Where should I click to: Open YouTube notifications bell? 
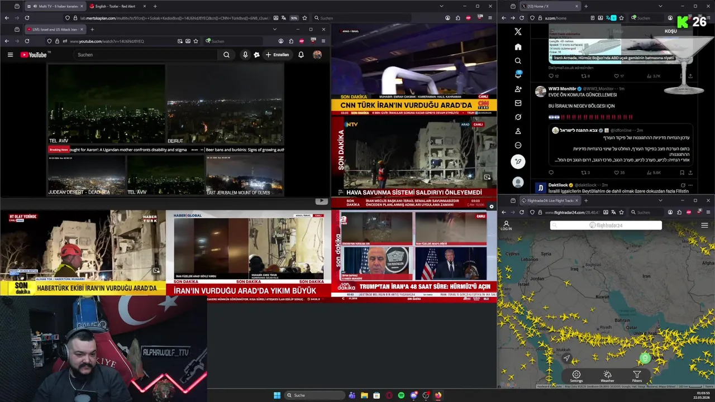[301, 55]
